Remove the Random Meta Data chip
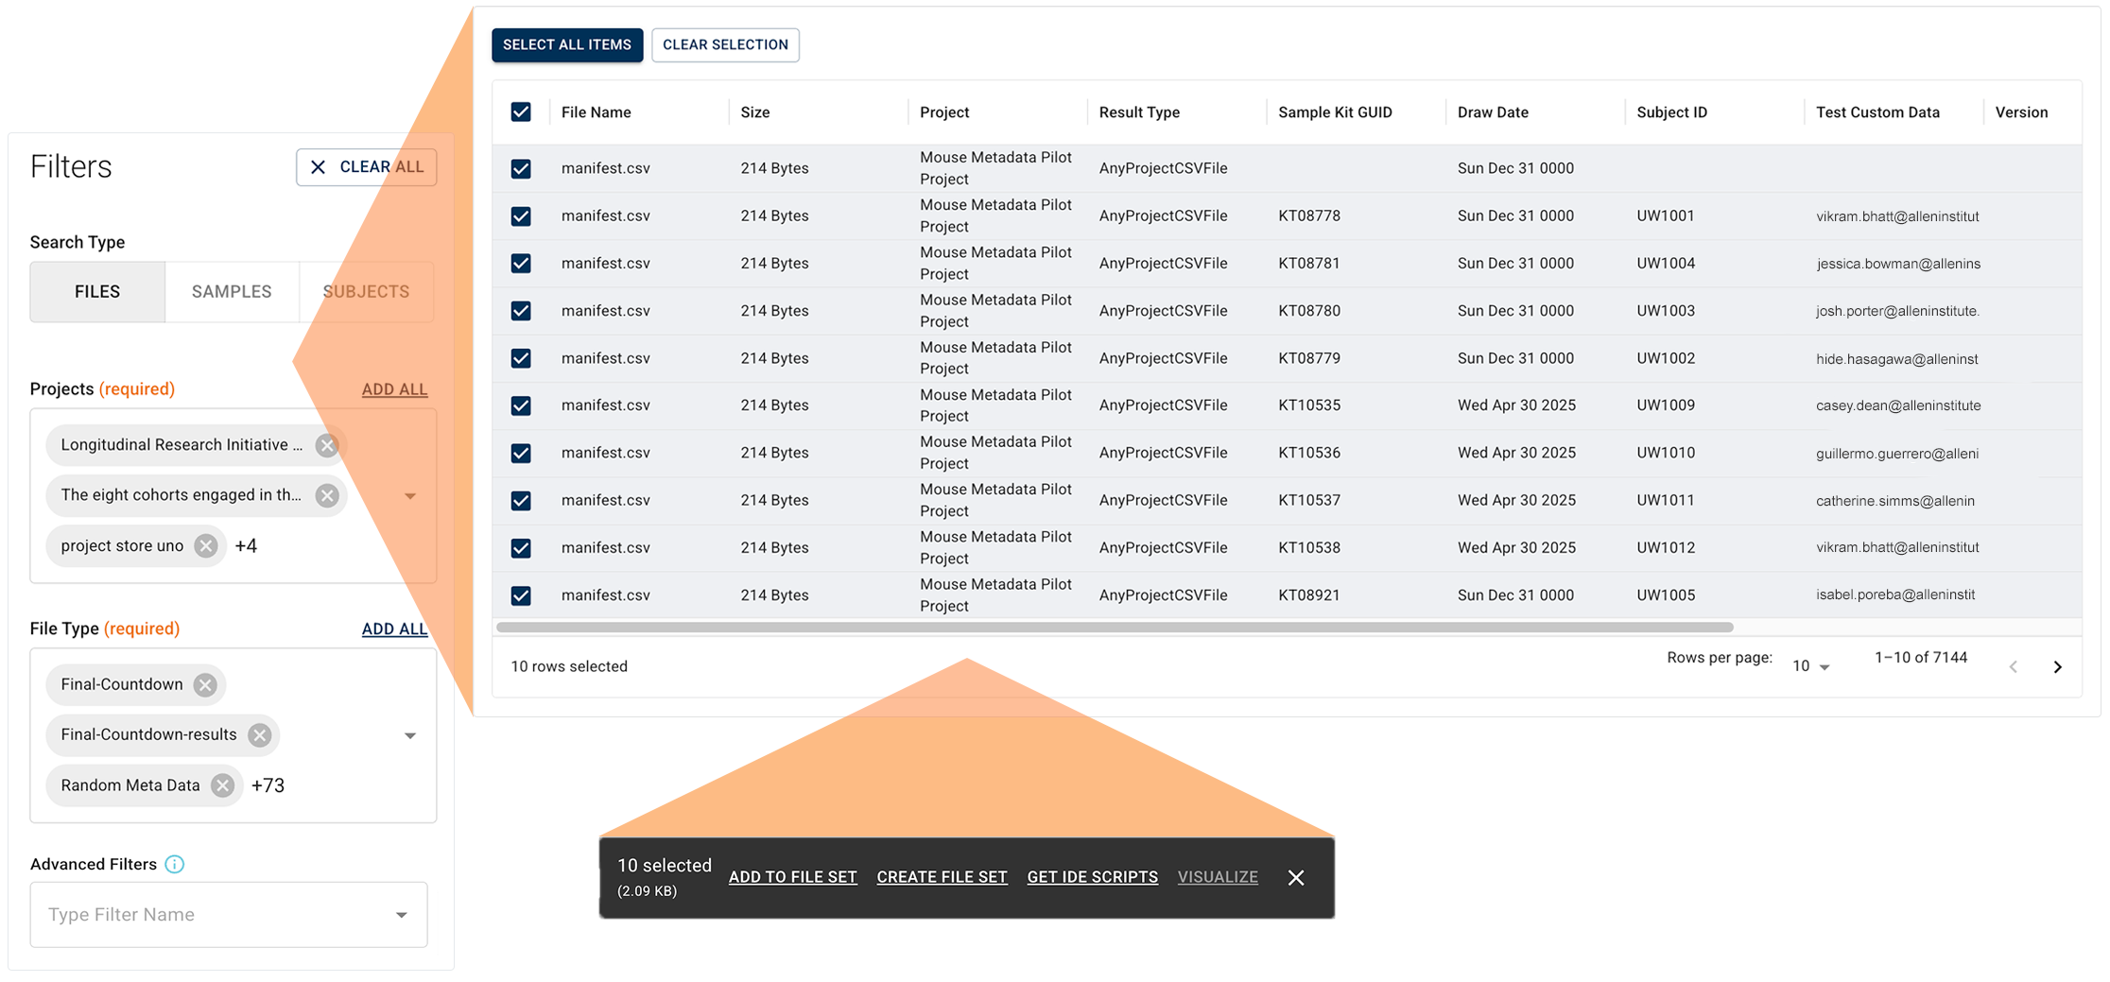 click(223, 785)
